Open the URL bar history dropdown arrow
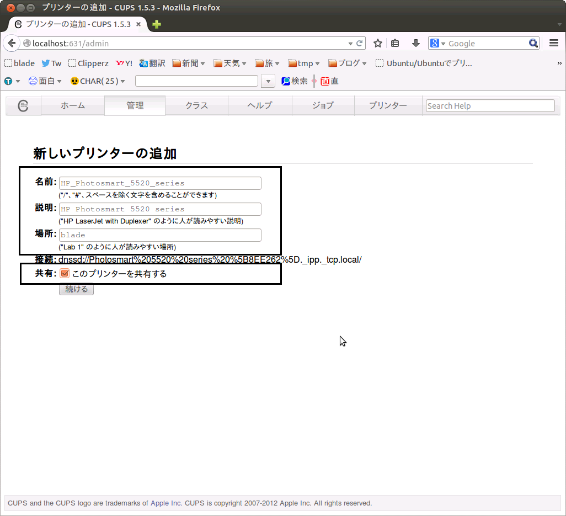The width and height of the screenshot is (566, 516). tap(350, 44)
